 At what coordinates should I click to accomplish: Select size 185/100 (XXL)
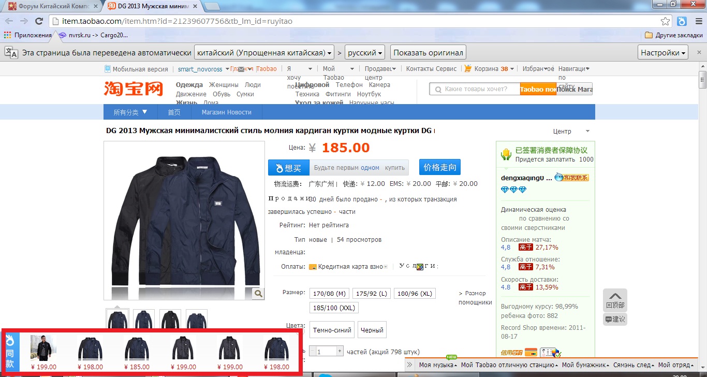[334, 308]
